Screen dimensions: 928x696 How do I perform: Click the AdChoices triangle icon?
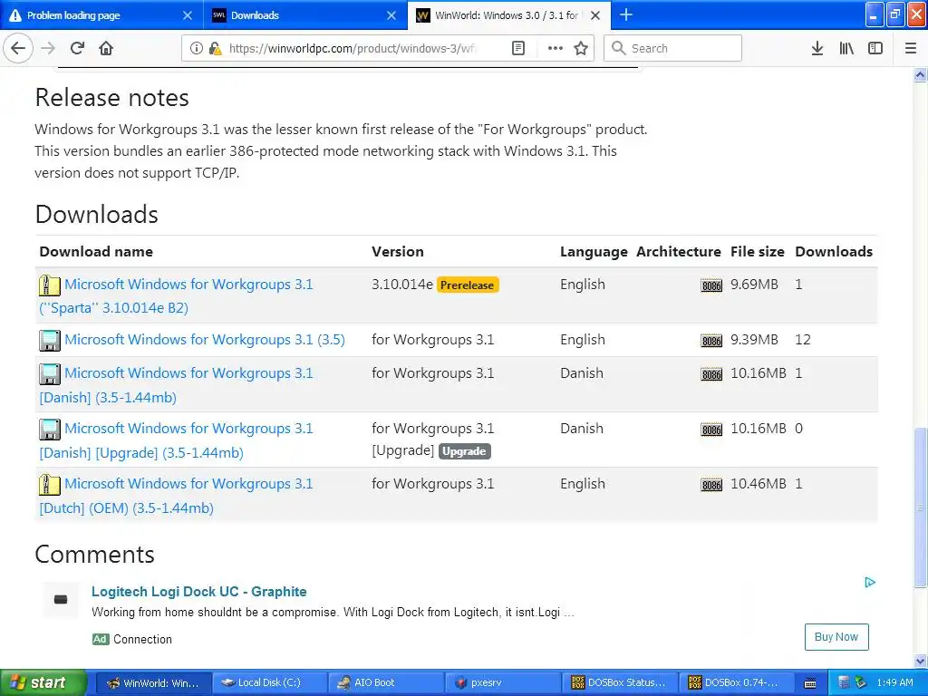point(869,583)
